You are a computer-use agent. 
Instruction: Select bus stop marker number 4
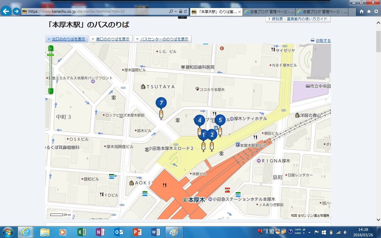[x=199, y=121]
